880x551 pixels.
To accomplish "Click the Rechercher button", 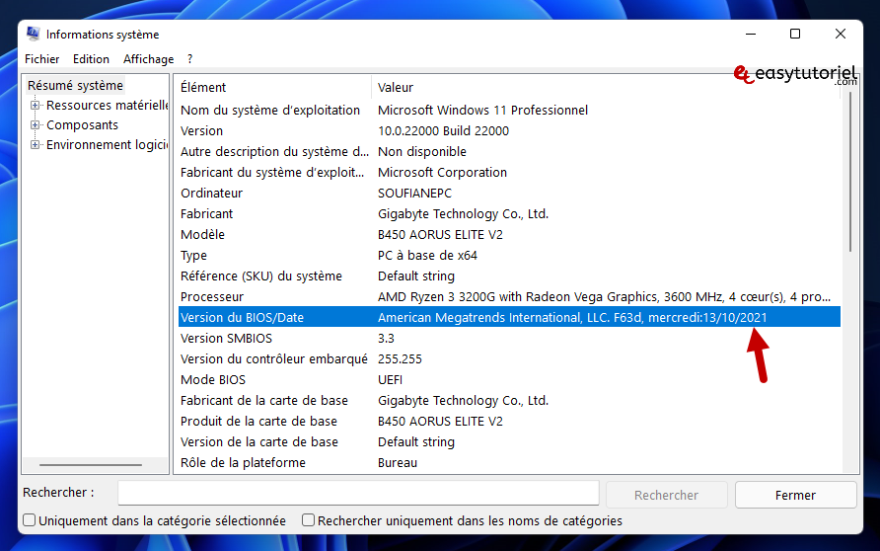I will pyautogui.click(x=666, y=495).
